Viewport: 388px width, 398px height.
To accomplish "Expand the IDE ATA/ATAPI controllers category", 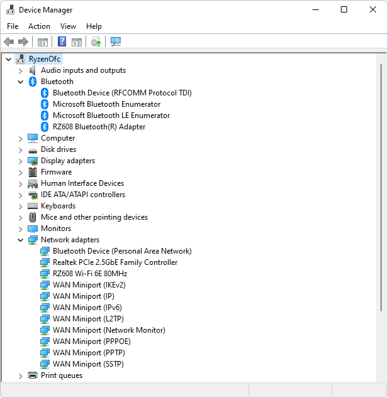I will point(21,195).
